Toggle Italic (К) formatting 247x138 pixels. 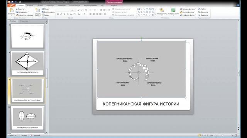tap(61, 14)
